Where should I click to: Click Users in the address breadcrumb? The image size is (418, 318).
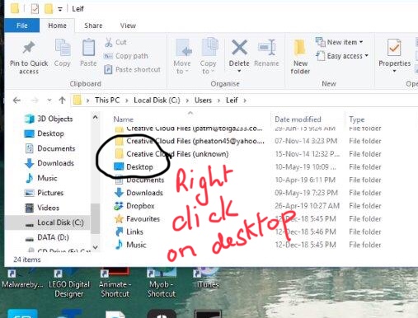coord(203,101)
